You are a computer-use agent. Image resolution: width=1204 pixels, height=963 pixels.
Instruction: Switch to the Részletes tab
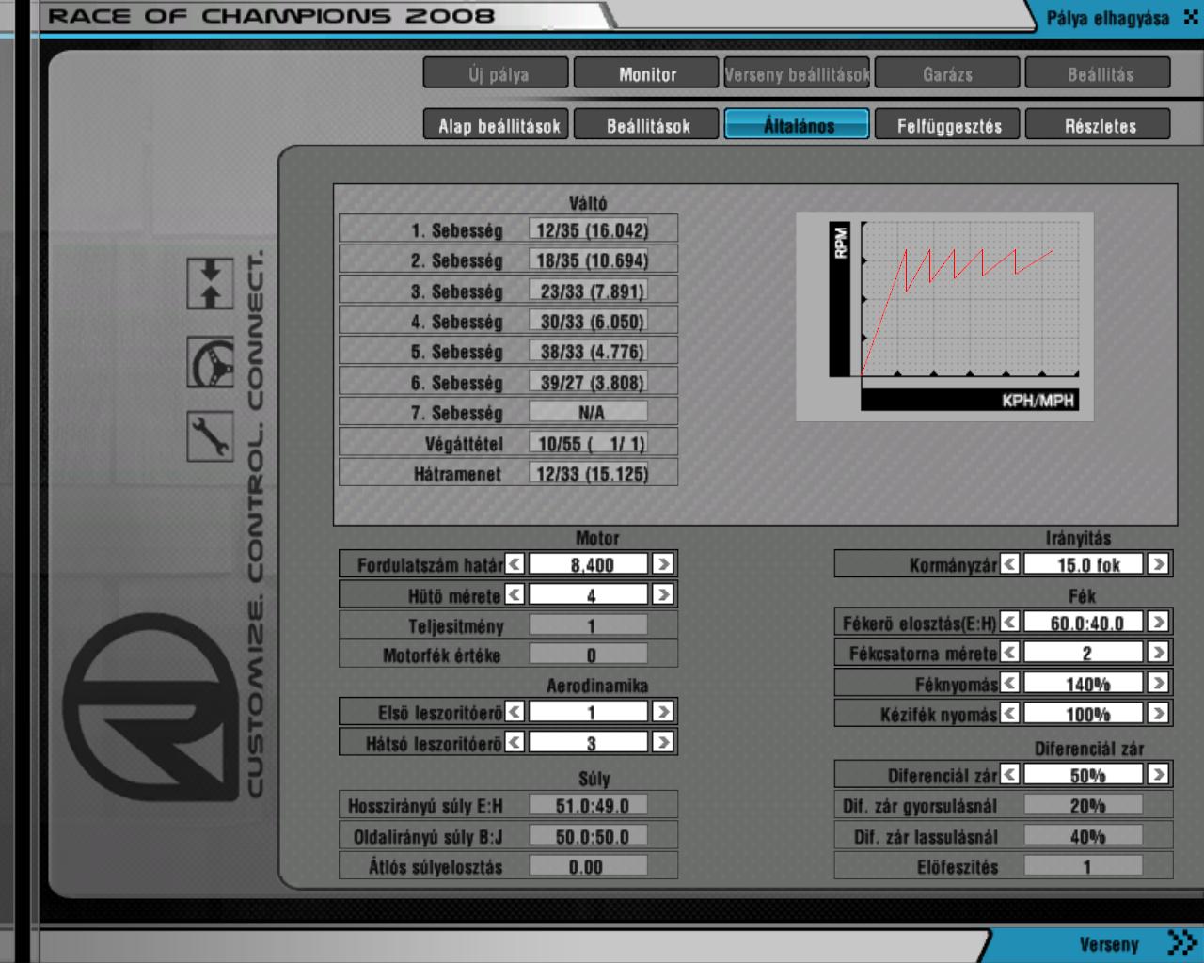coord(1098,124)
